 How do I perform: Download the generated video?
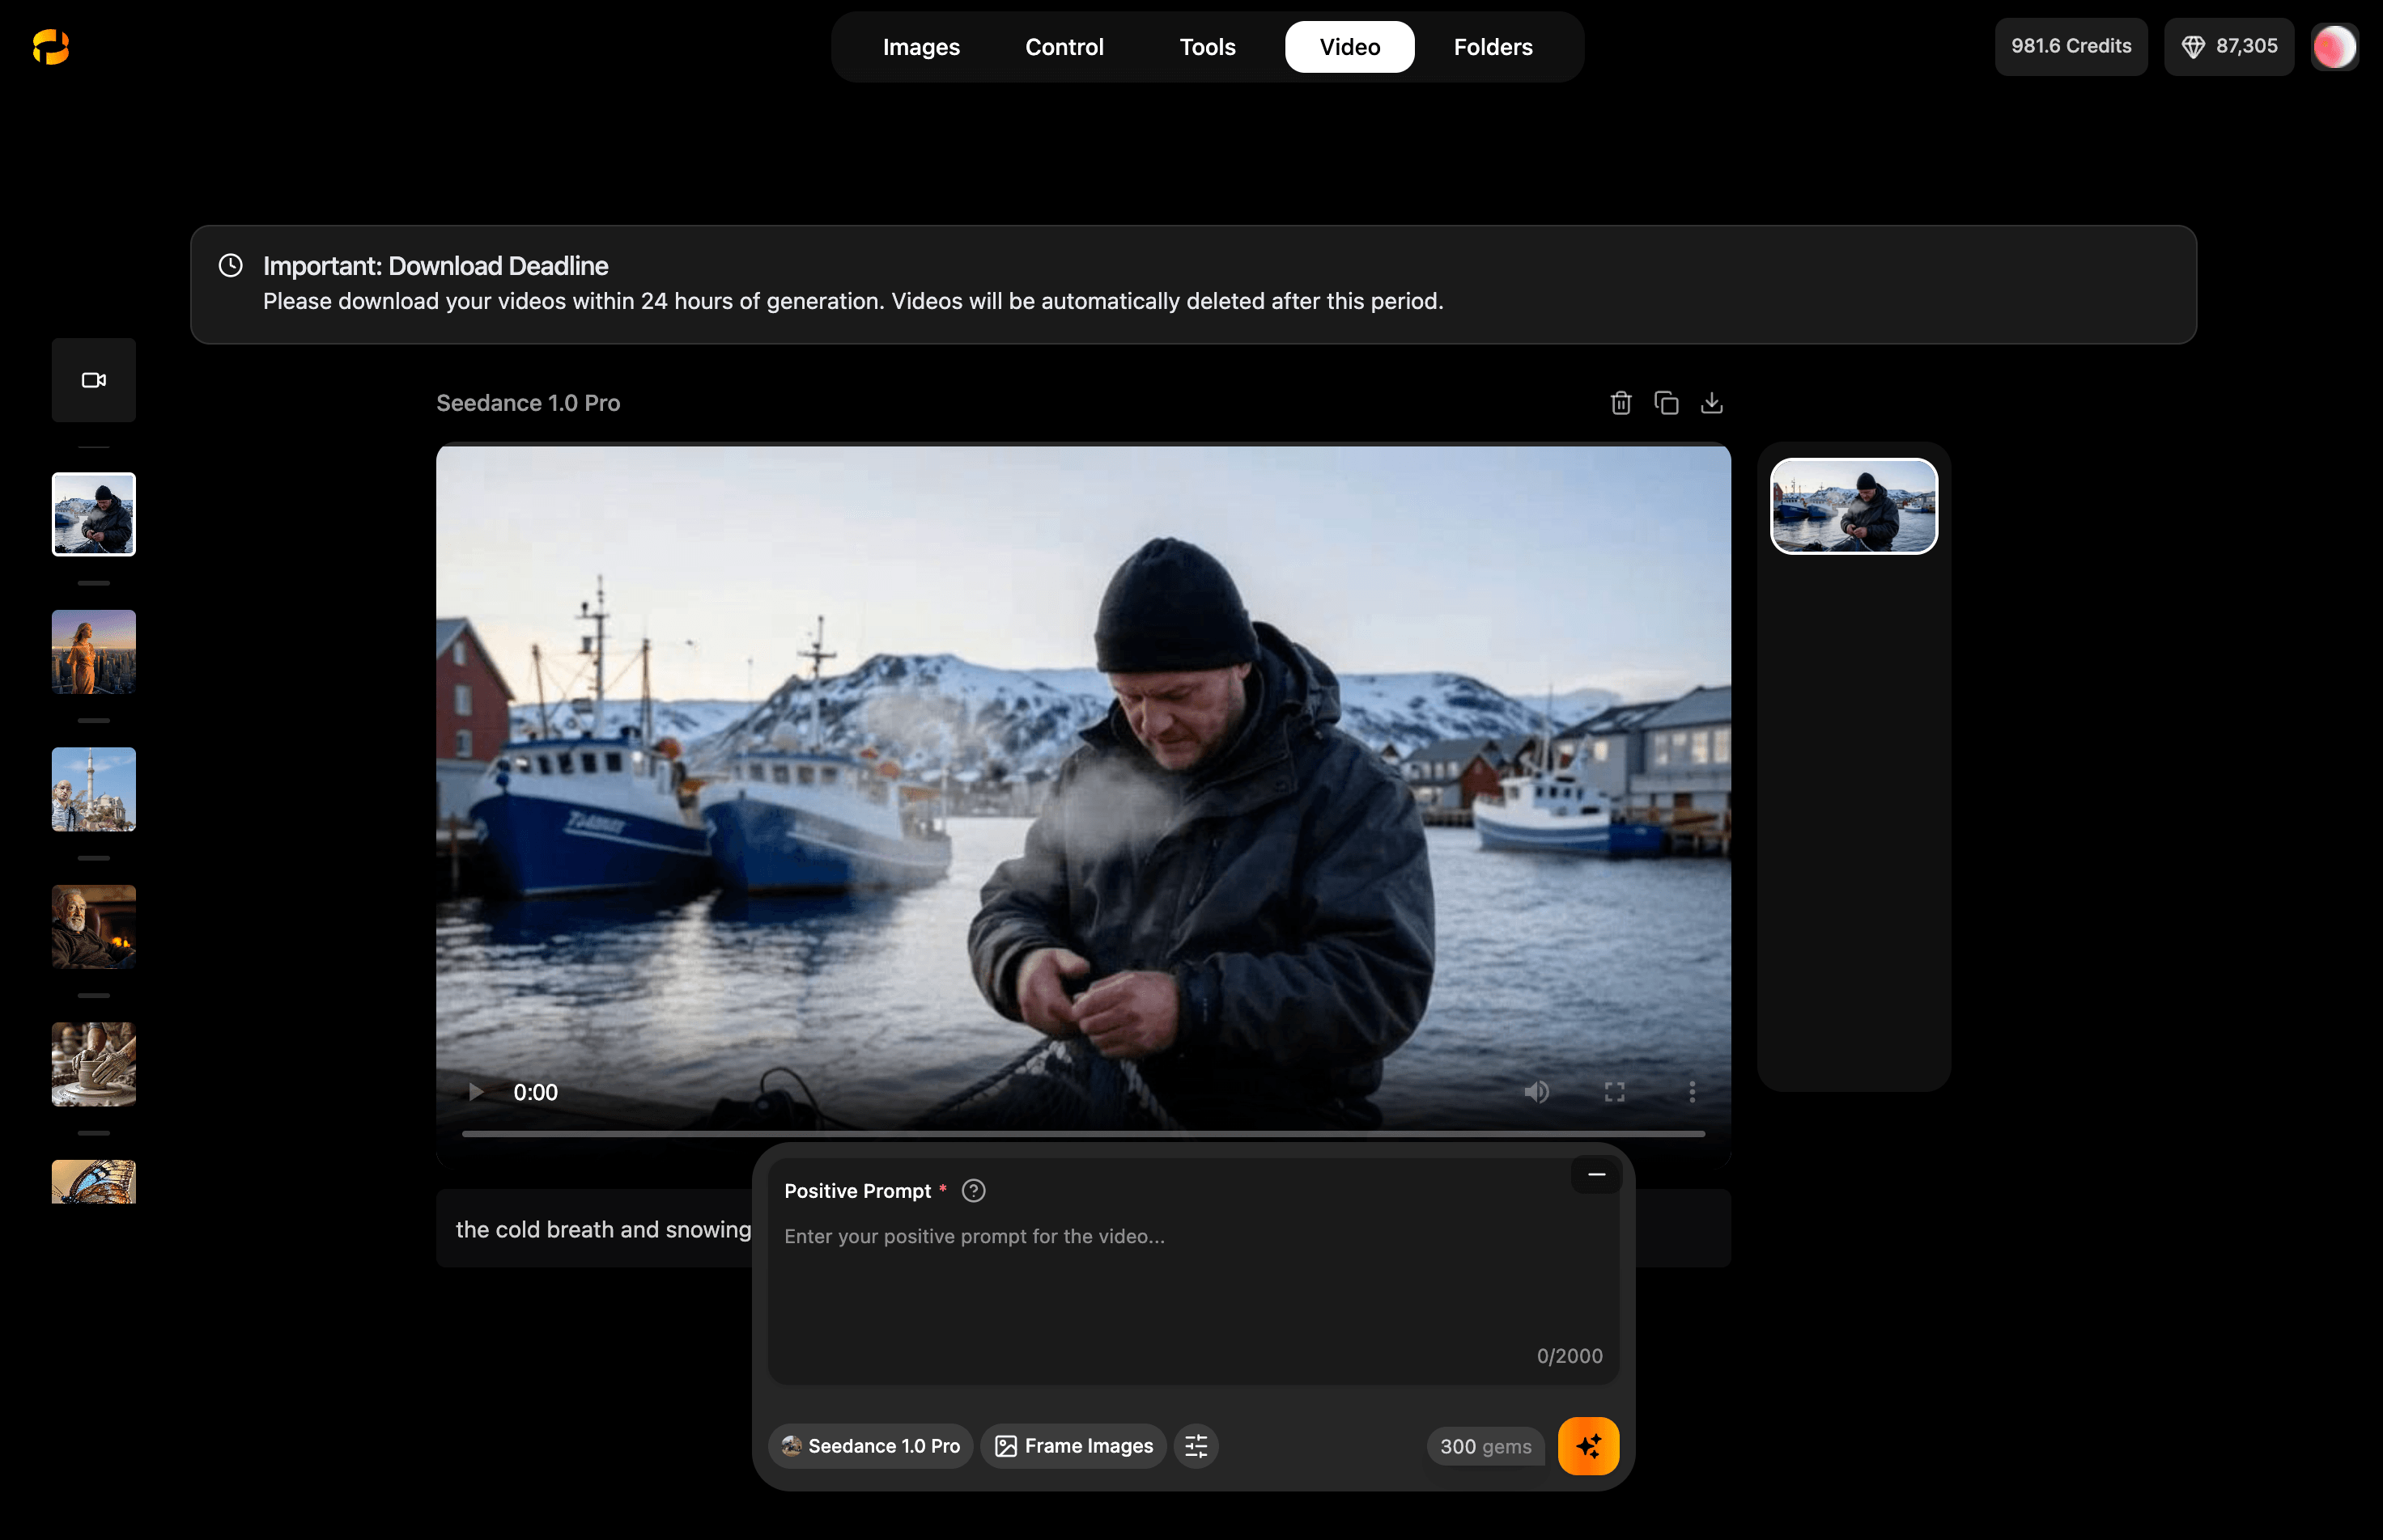1711,402
